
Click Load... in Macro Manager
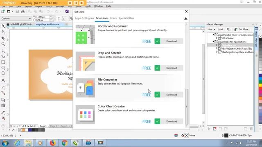(221, 29)
